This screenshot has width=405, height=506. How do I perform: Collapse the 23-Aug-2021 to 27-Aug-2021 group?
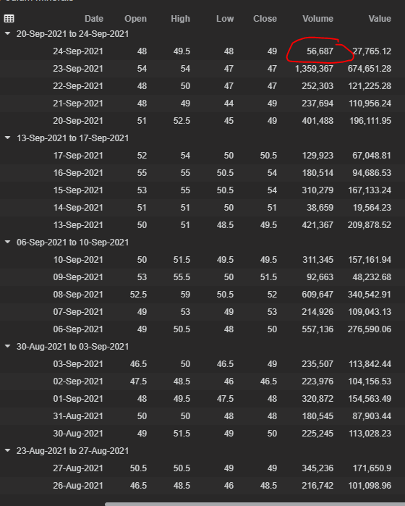(7, 450)
